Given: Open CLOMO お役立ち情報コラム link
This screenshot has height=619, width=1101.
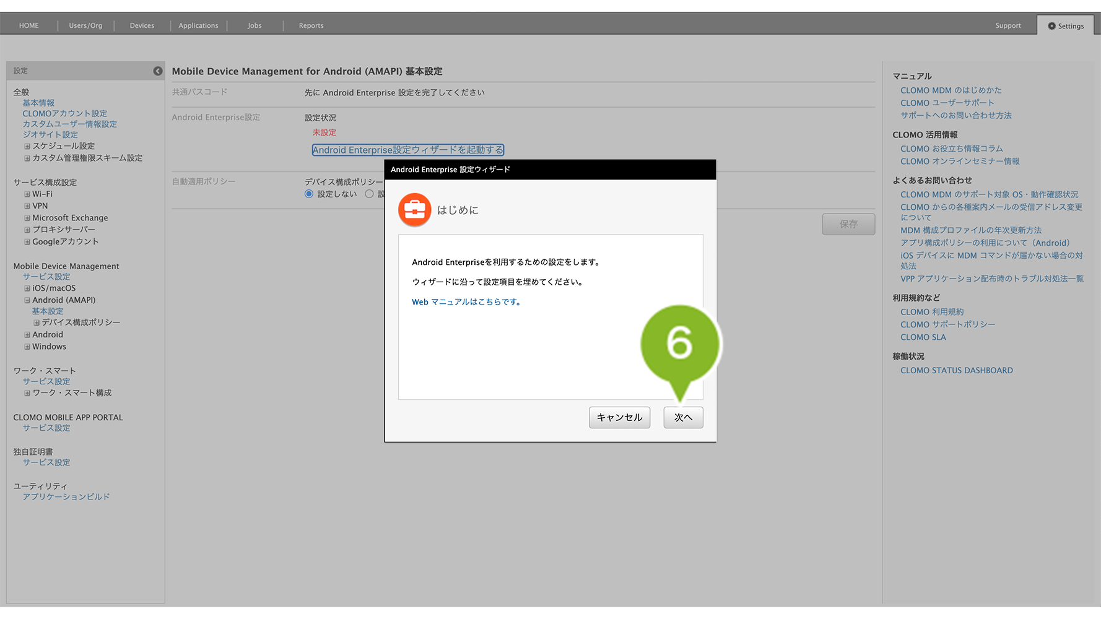Looking at the screenshot, I should [952, 149].
